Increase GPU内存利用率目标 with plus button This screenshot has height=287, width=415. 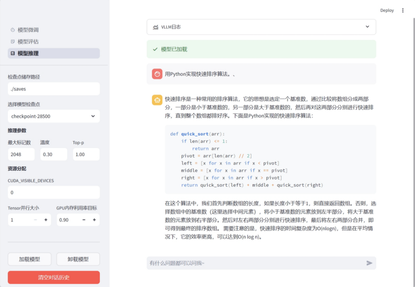coord(94,220)
